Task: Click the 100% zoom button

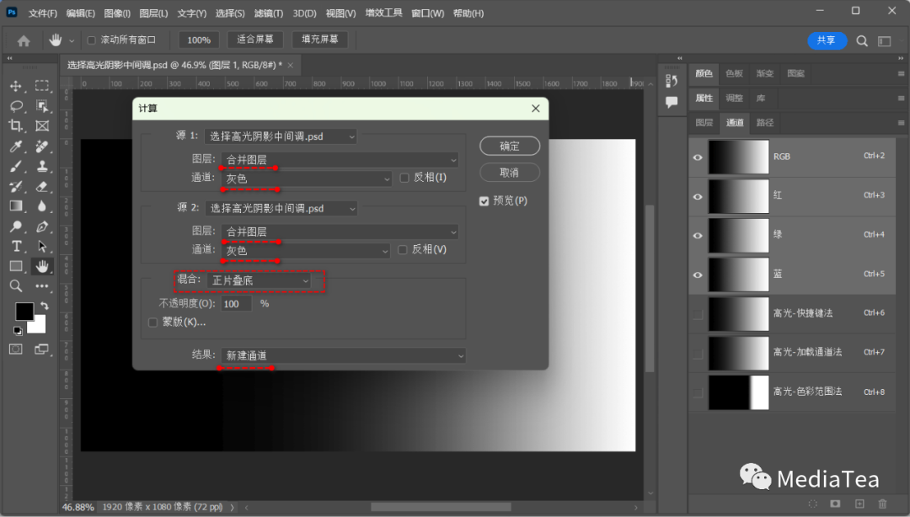Action: pos(199,40)
